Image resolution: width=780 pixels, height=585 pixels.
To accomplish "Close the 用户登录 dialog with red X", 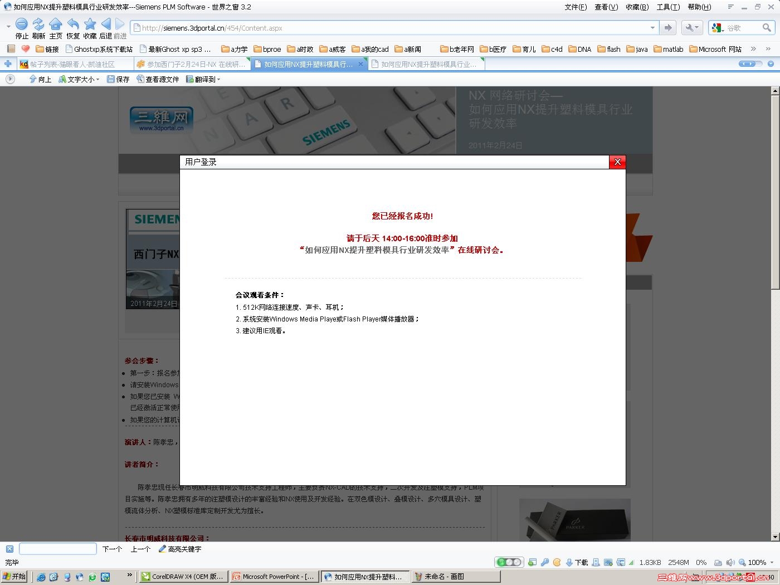I will (617, 162).
